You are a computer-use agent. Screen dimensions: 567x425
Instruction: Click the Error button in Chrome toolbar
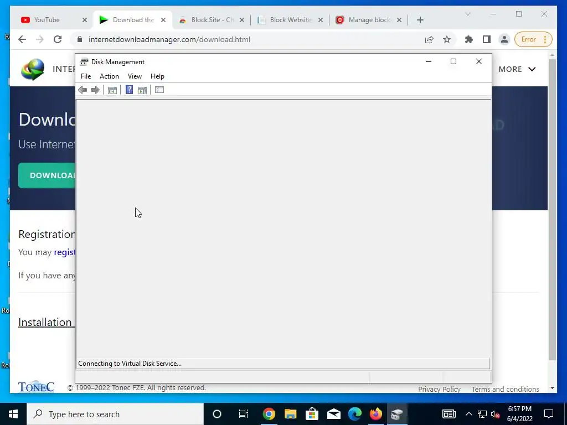click(x=533, y=39)
